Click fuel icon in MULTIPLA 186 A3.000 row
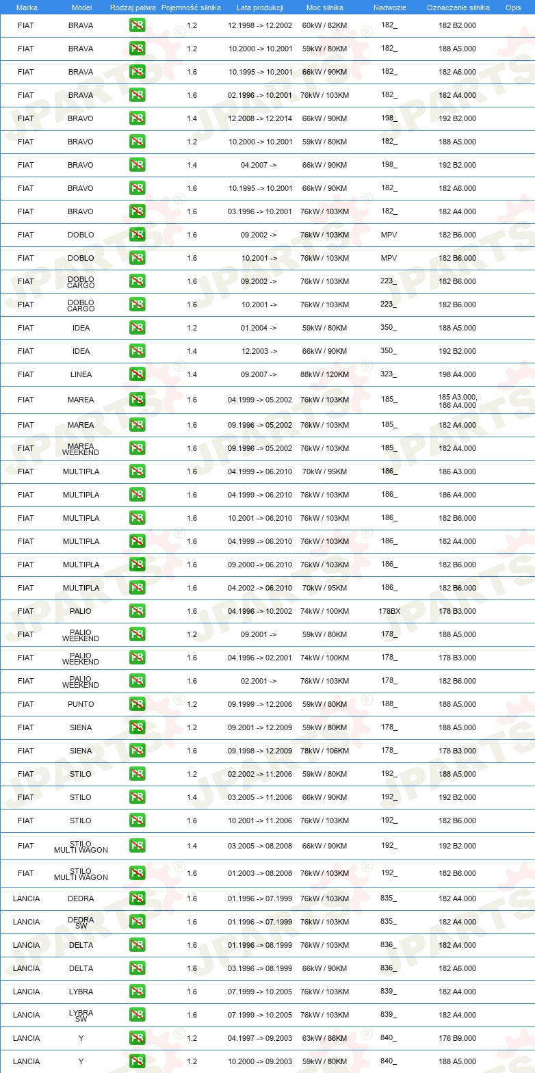Viewport: 535px width, 1073px height. point(137,471)
